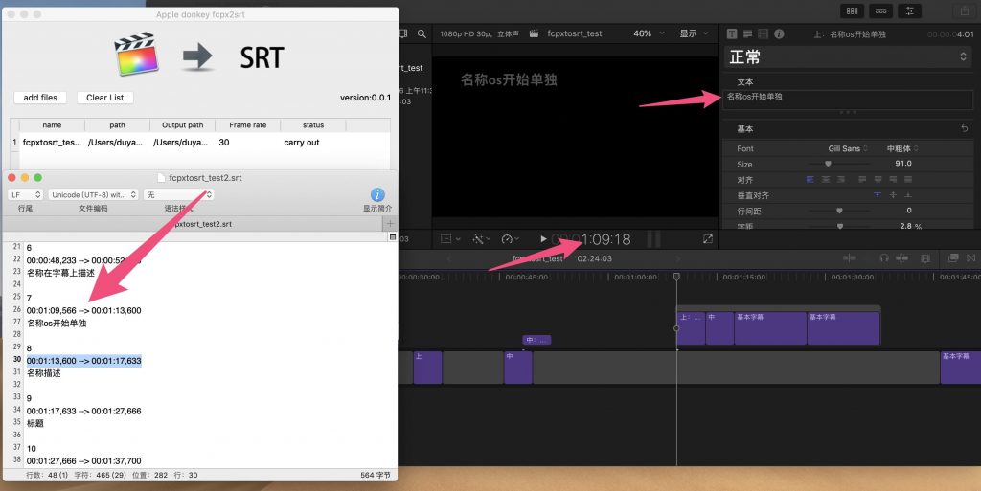Select the fcpxtosrt_test2.srt document tab
The height and width of the screenshot is (491, 981).
[194, 224]
